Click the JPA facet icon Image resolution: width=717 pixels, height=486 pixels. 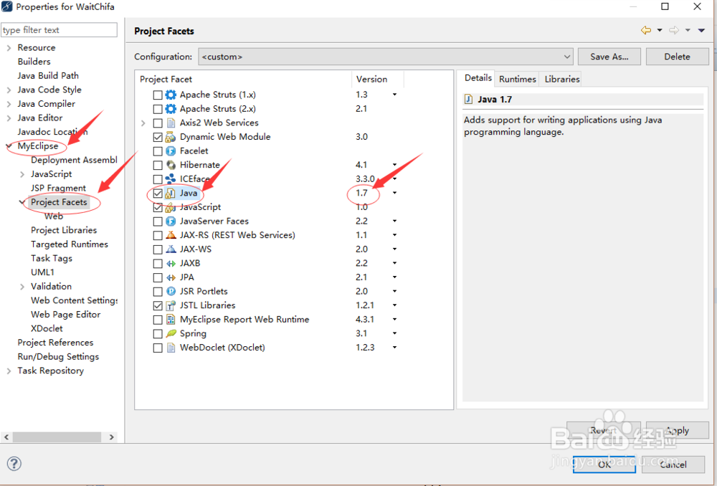(x=171, y=277)
